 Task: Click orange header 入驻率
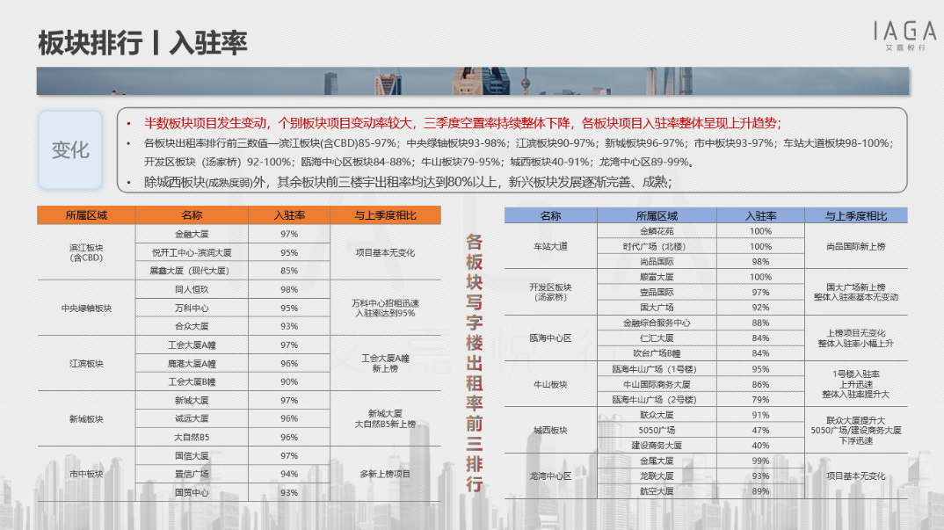coord(289,215)
